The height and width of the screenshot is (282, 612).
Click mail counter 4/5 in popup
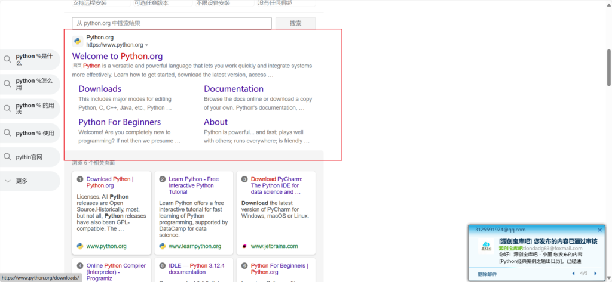click(x=584, y=274)
